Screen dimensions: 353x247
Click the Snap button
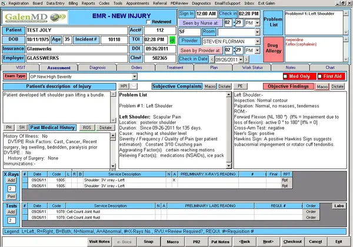[148, 242]
